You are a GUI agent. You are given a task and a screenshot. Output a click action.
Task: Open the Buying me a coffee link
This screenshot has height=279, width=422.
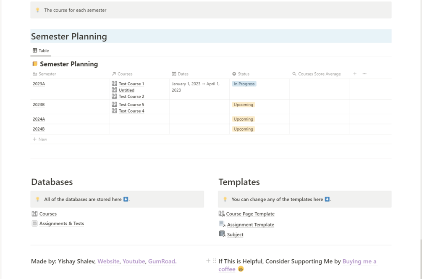tap(359, 261)
